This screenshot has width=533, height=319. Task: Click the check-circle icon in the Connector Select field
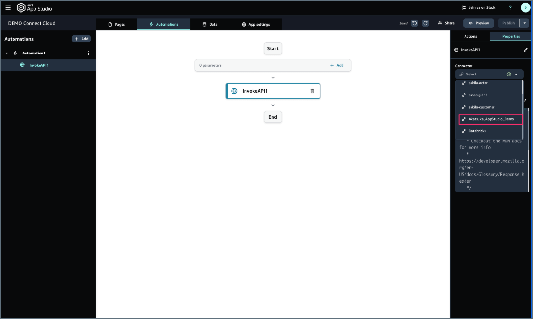pos(509,74)
